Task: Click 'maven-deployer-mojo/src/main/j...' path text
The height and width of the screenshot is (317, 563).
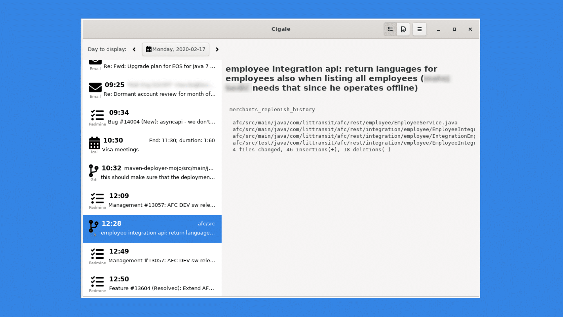Action: 169,168
